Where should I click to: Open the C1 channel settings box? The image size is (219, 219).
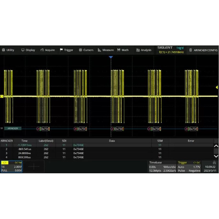11,166
